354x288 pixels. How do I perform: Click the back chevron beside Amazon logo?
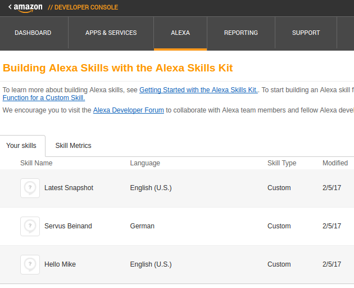(10, 7)
